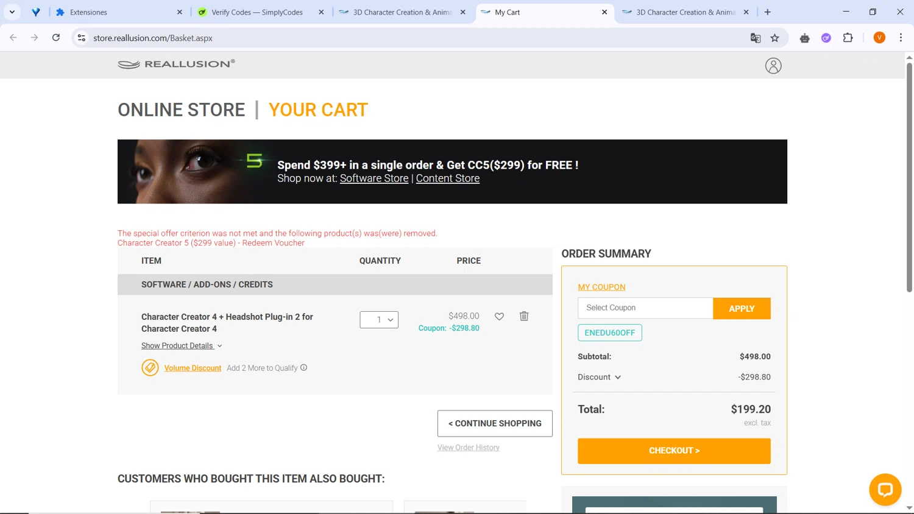
Task: Click the Volume Discount badge icon
Action: tap(150, 368)
